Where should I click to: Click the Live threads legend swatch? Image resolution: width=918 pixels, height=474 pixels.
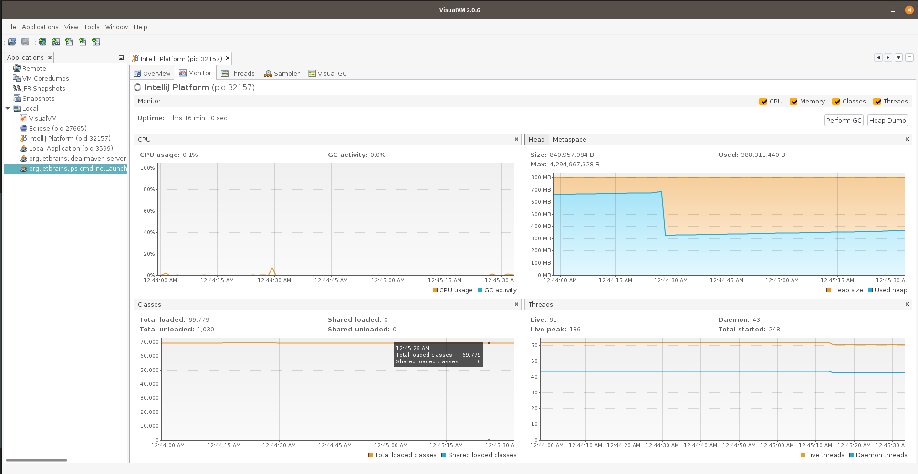803,455
